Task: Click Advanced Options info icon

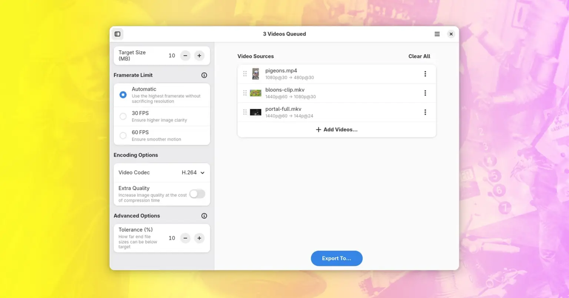Action: 204,216
